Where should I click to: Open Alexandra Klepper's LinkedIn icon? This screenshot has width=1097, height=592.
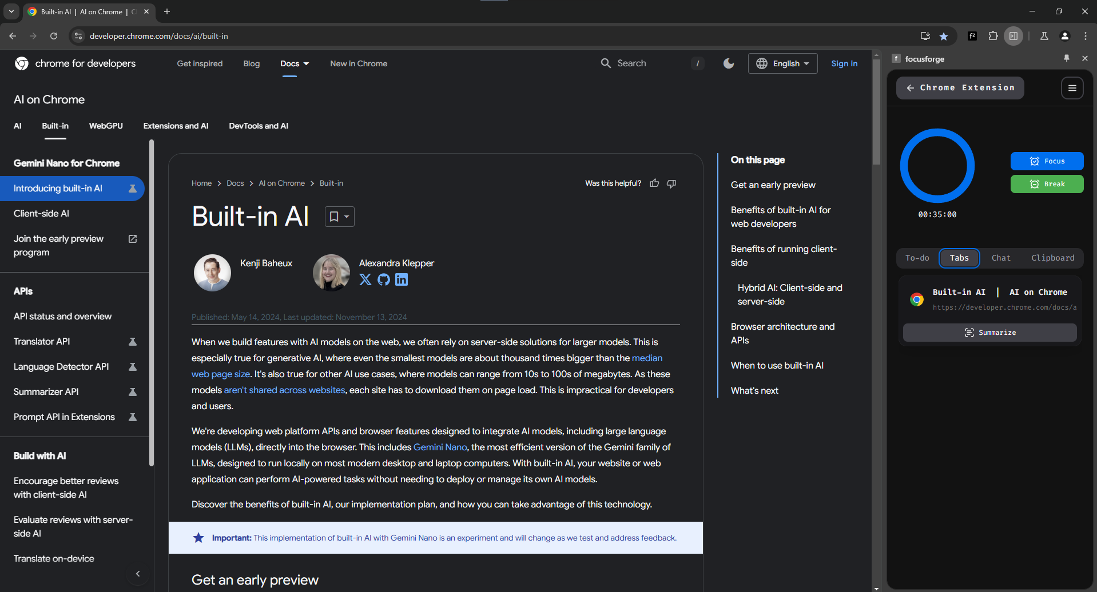(x=402, y=279)
